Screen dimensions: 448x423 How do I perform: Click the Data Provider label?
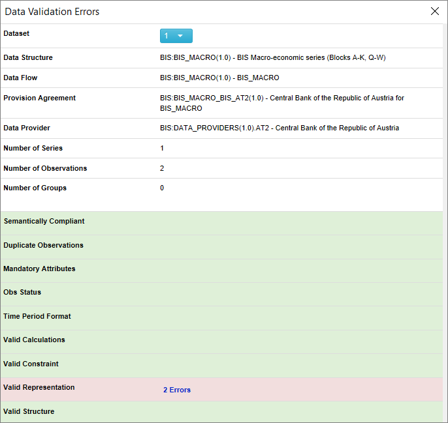pyautogui.click(x=27, y=128)
